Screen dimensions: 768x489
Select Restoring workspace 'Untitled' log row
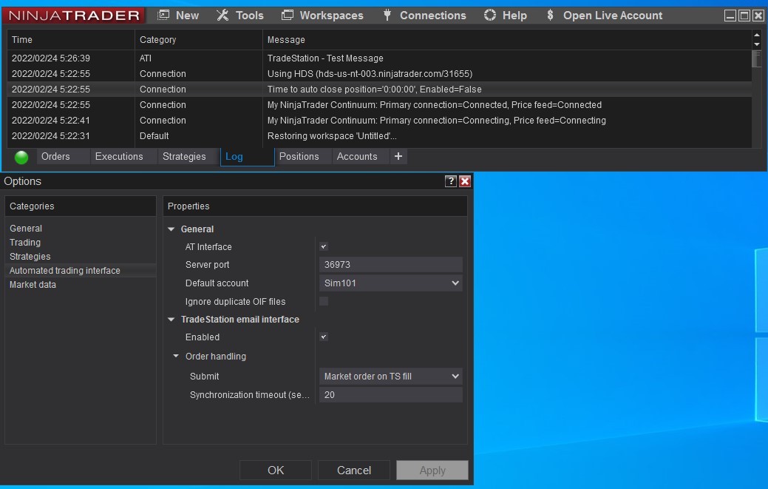(x=380, y=135)
